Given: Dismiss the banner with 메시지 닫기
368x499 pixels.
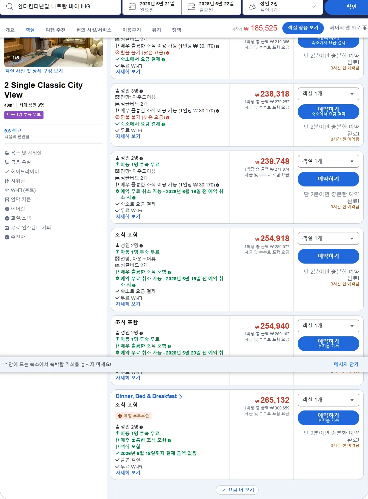Looking at the screenshot, I should [x=346, y=364].
